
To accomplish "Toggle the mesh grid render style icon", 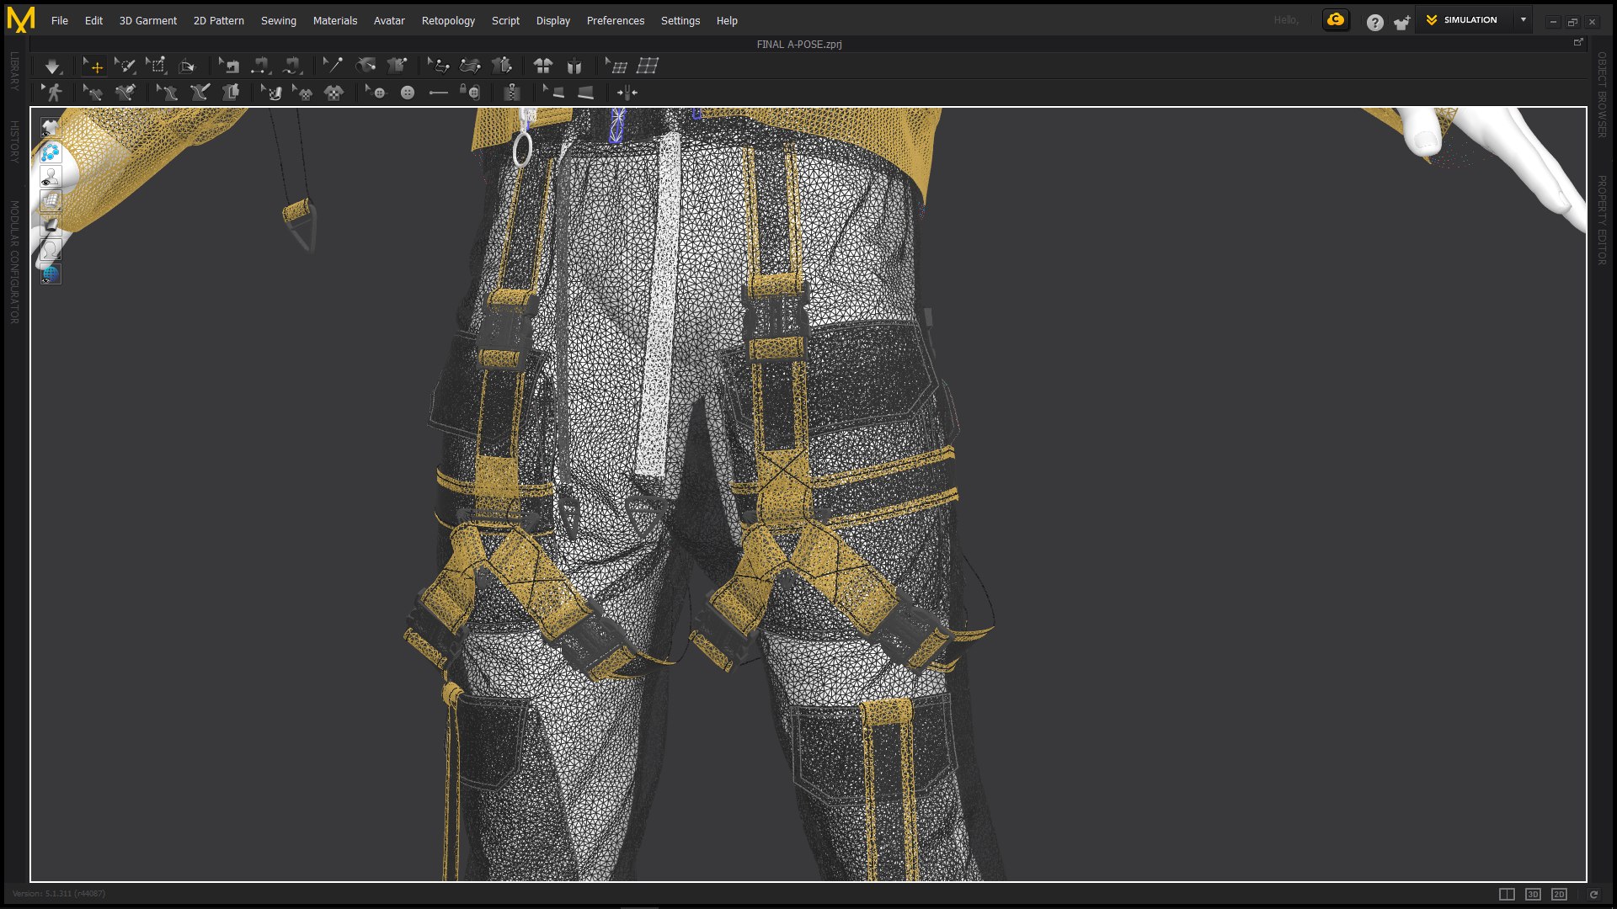I will pyautogui.click(x=51, y=201).
